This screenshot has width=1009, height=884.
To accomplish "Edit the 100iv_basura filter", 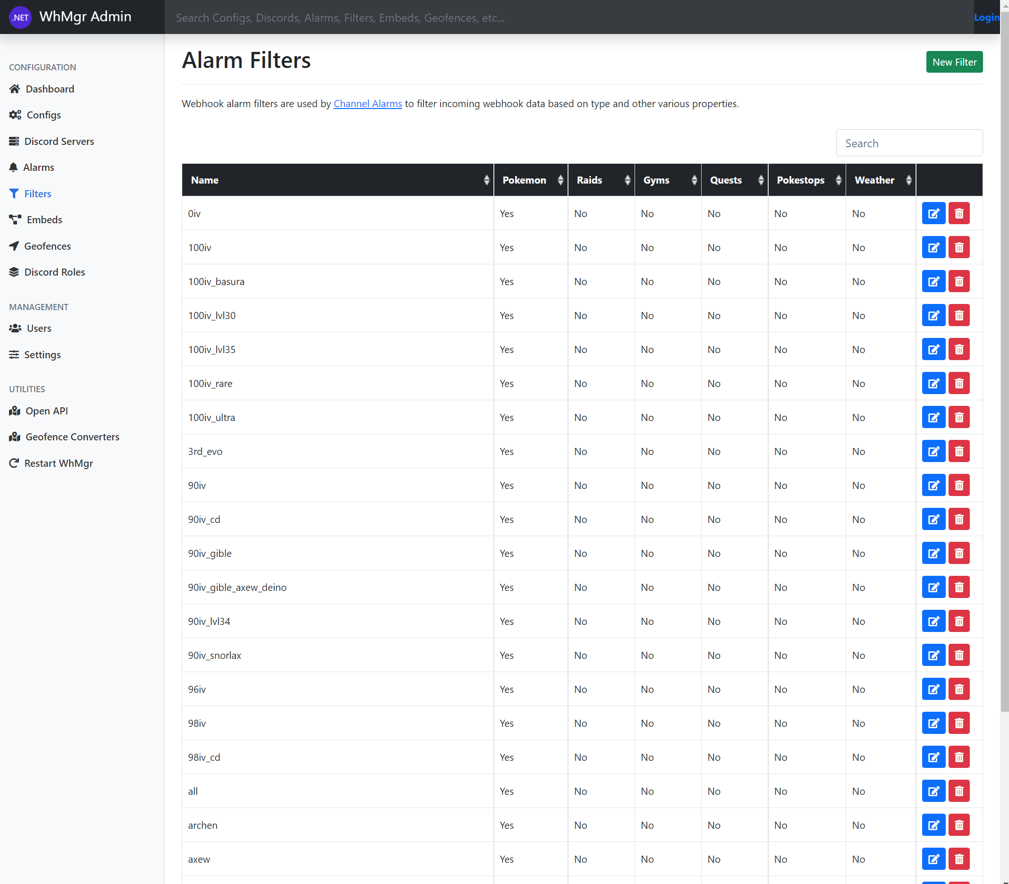I will tap(933, 282).
